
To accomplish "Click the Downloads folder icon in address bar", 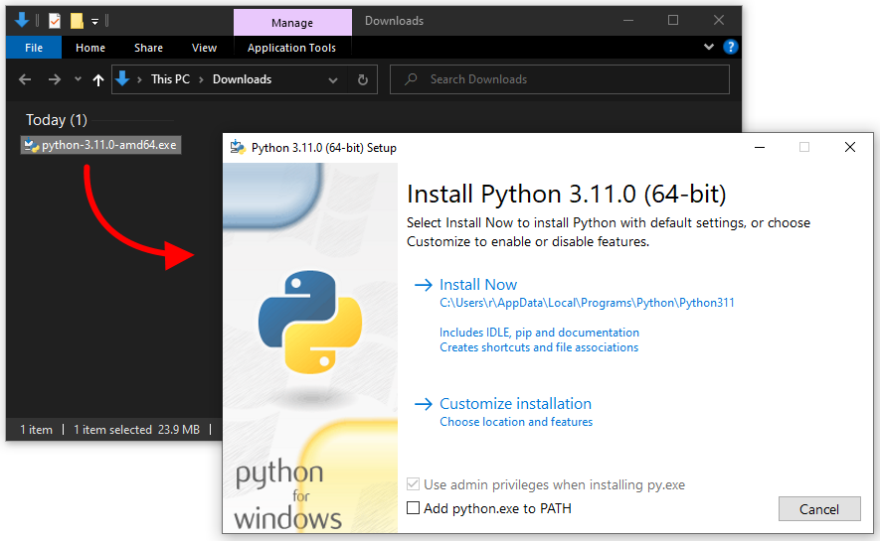I will [122, 79].
